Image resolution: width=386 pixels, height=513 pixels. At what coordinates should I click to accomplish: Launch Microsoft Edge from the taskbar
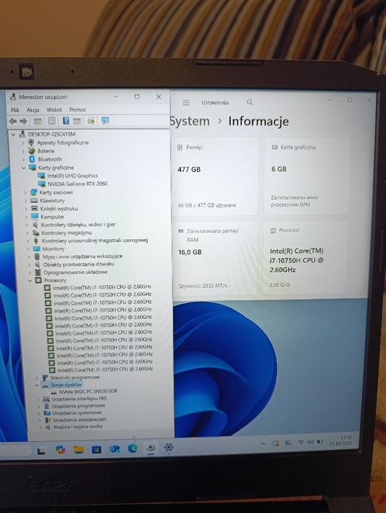(133, 449)
